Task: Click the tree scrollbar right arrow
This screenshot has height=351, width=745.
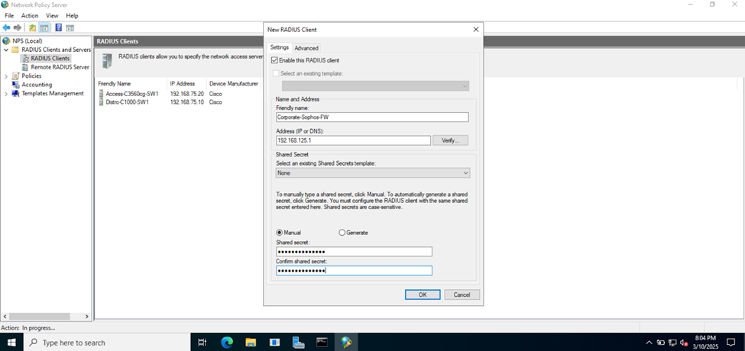Action: point(86,317)
